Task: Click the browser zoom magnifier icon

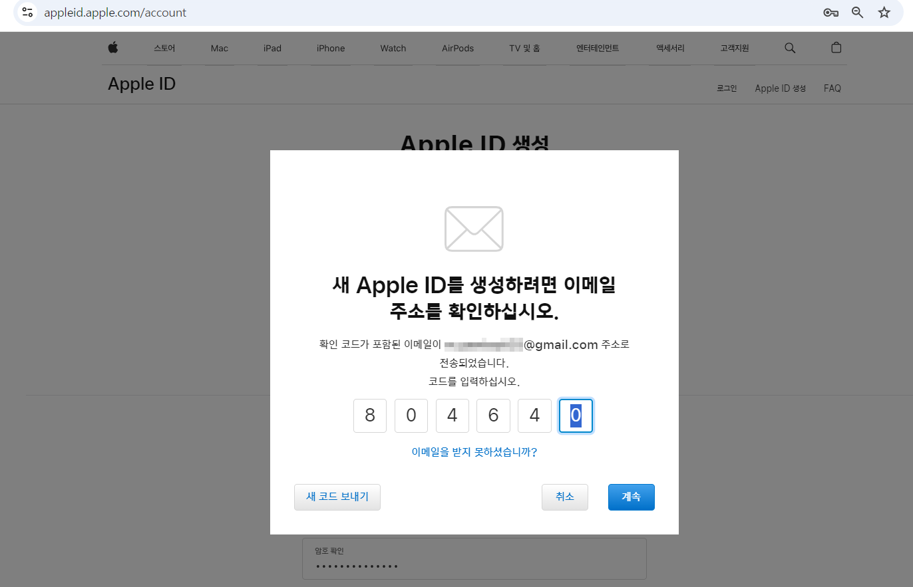Action: pyautogui.click(x=858, y=13)
